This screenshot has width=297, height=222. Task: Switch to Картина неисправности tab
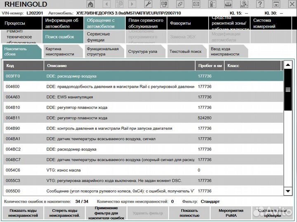63,51
